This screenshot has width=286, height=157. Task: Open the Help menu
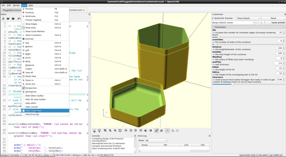click(31, 5)
